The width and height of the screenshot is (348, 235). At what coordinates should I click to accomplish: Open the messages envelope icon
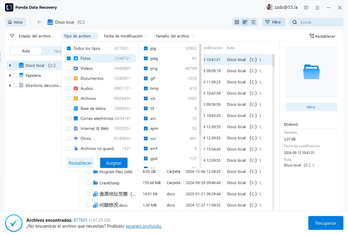click(x=306, y=8)
